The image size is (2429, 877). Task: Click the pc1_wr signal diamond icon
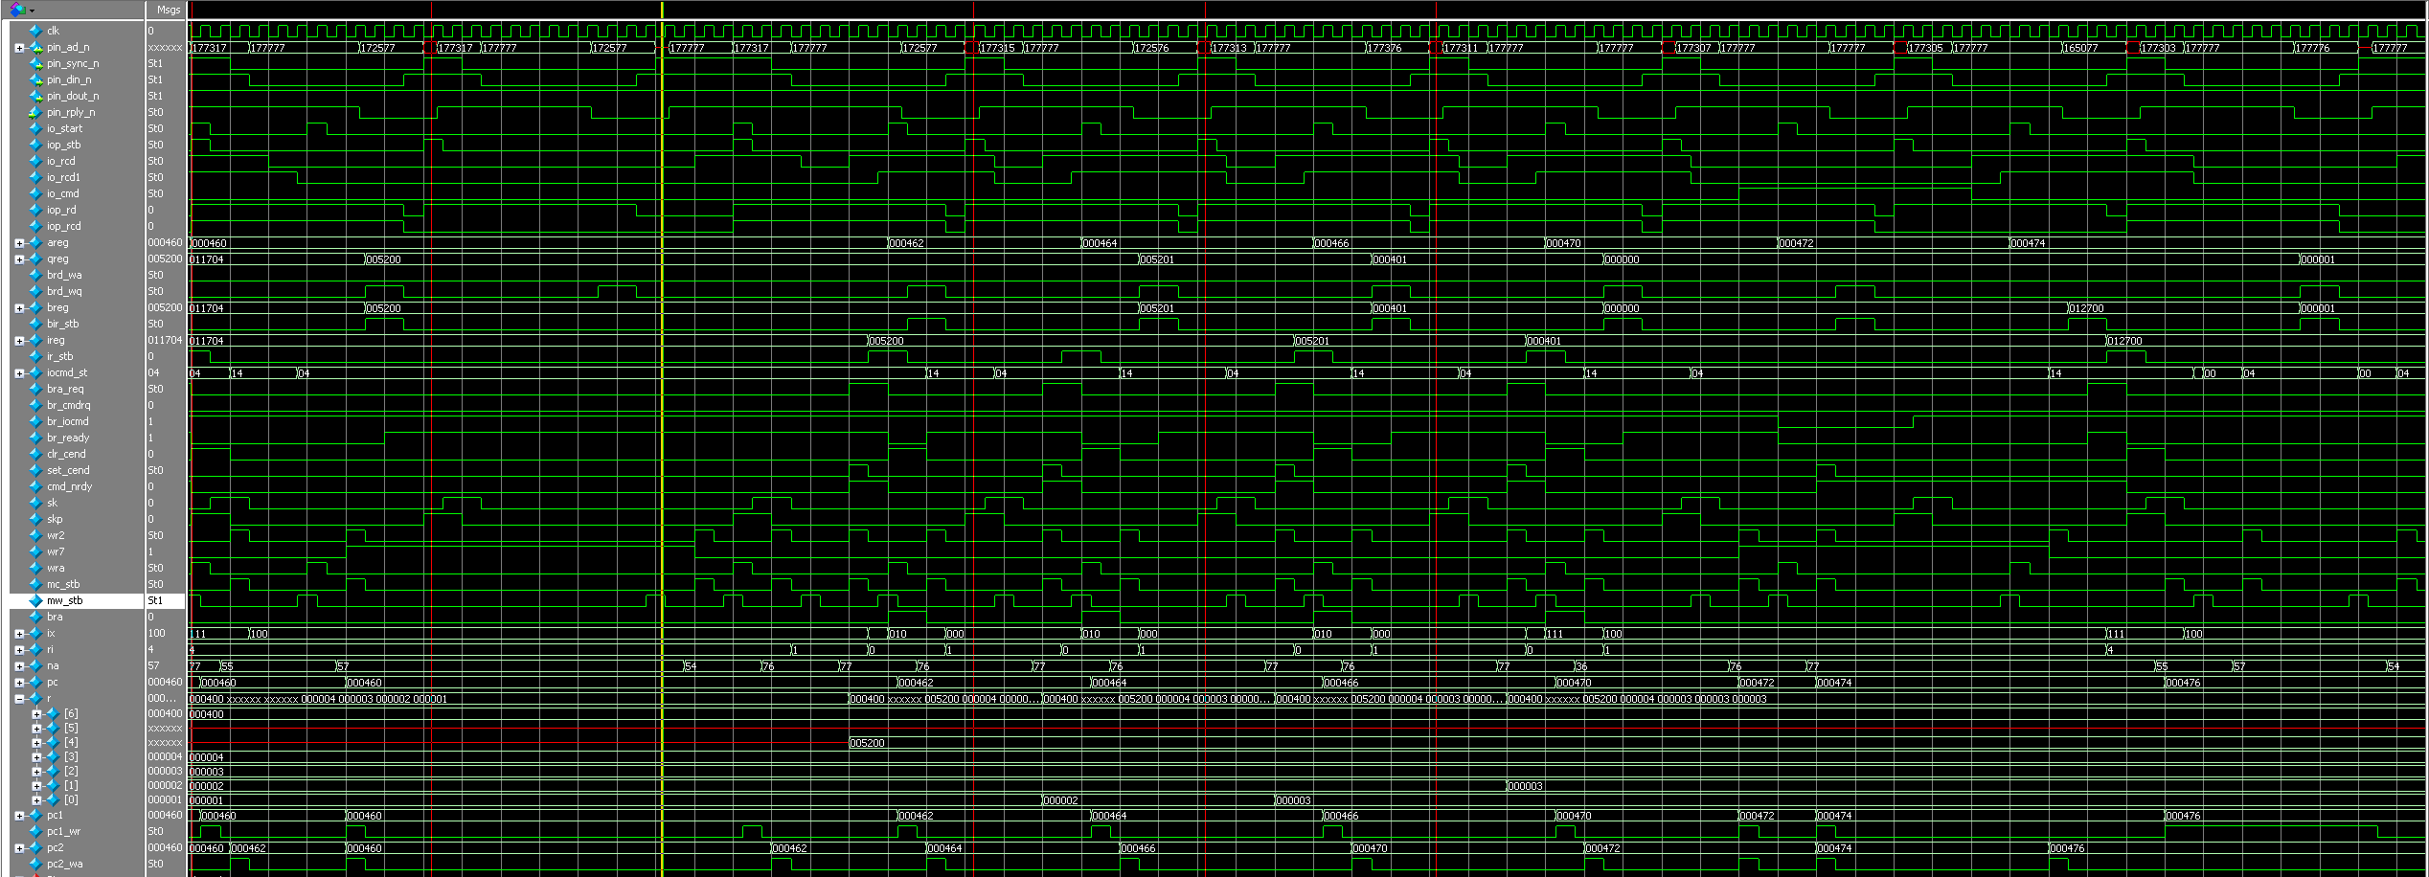tap(35, 831)
